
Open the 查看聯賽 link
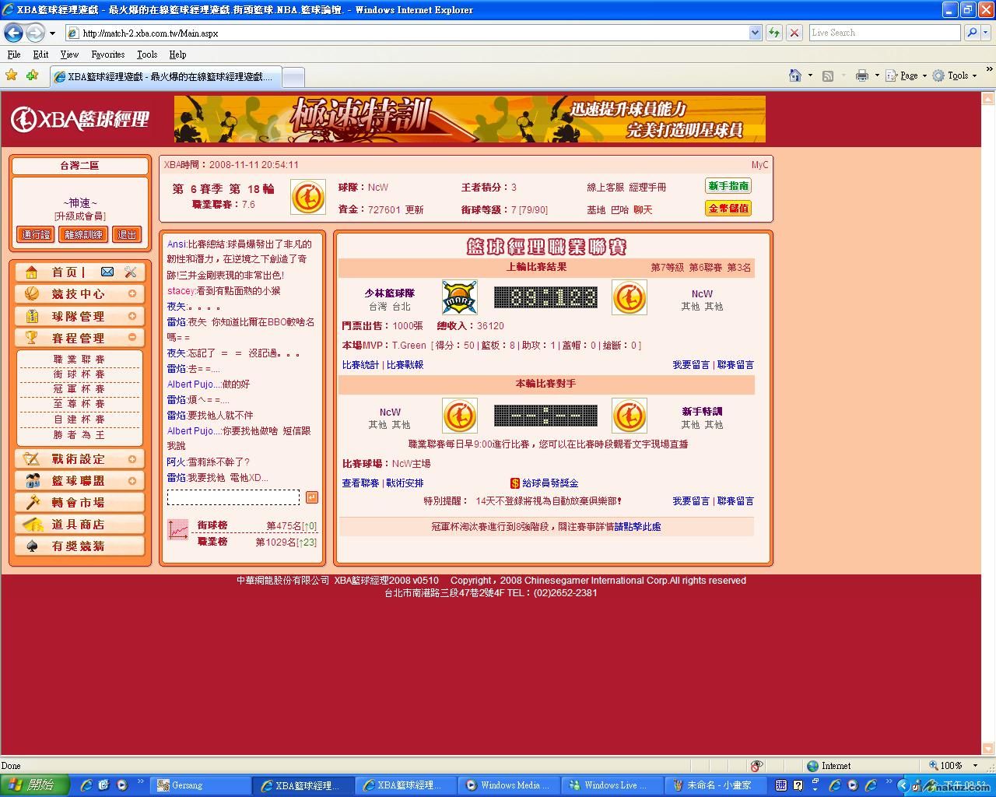click(360, 483)
